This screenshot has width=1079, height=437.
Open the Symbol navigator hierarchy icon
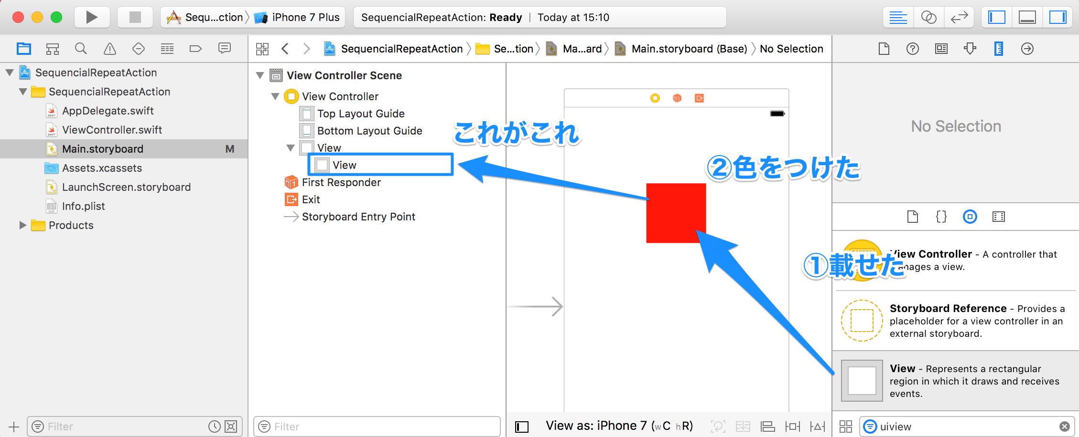pos(53,49)
